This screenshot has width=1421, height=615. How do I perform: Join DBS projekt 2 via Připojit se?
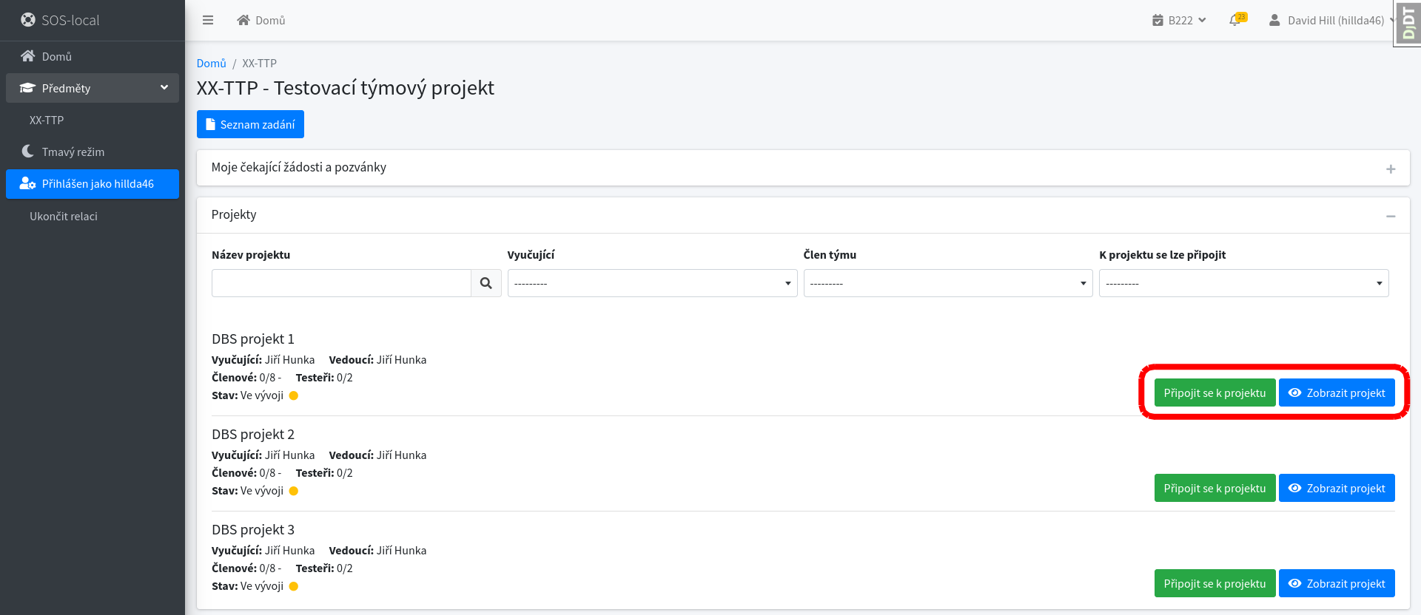click(1215, 488)
